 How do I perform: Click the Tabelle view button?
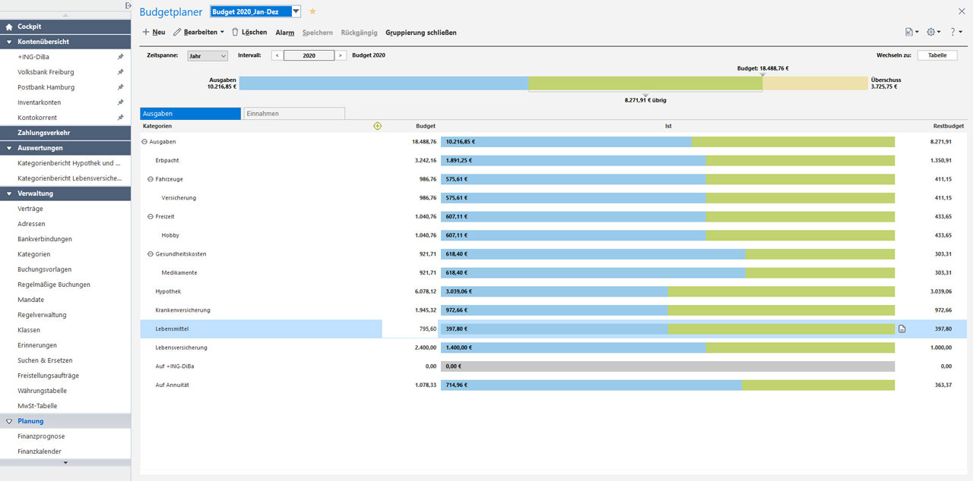pos(937,55)
